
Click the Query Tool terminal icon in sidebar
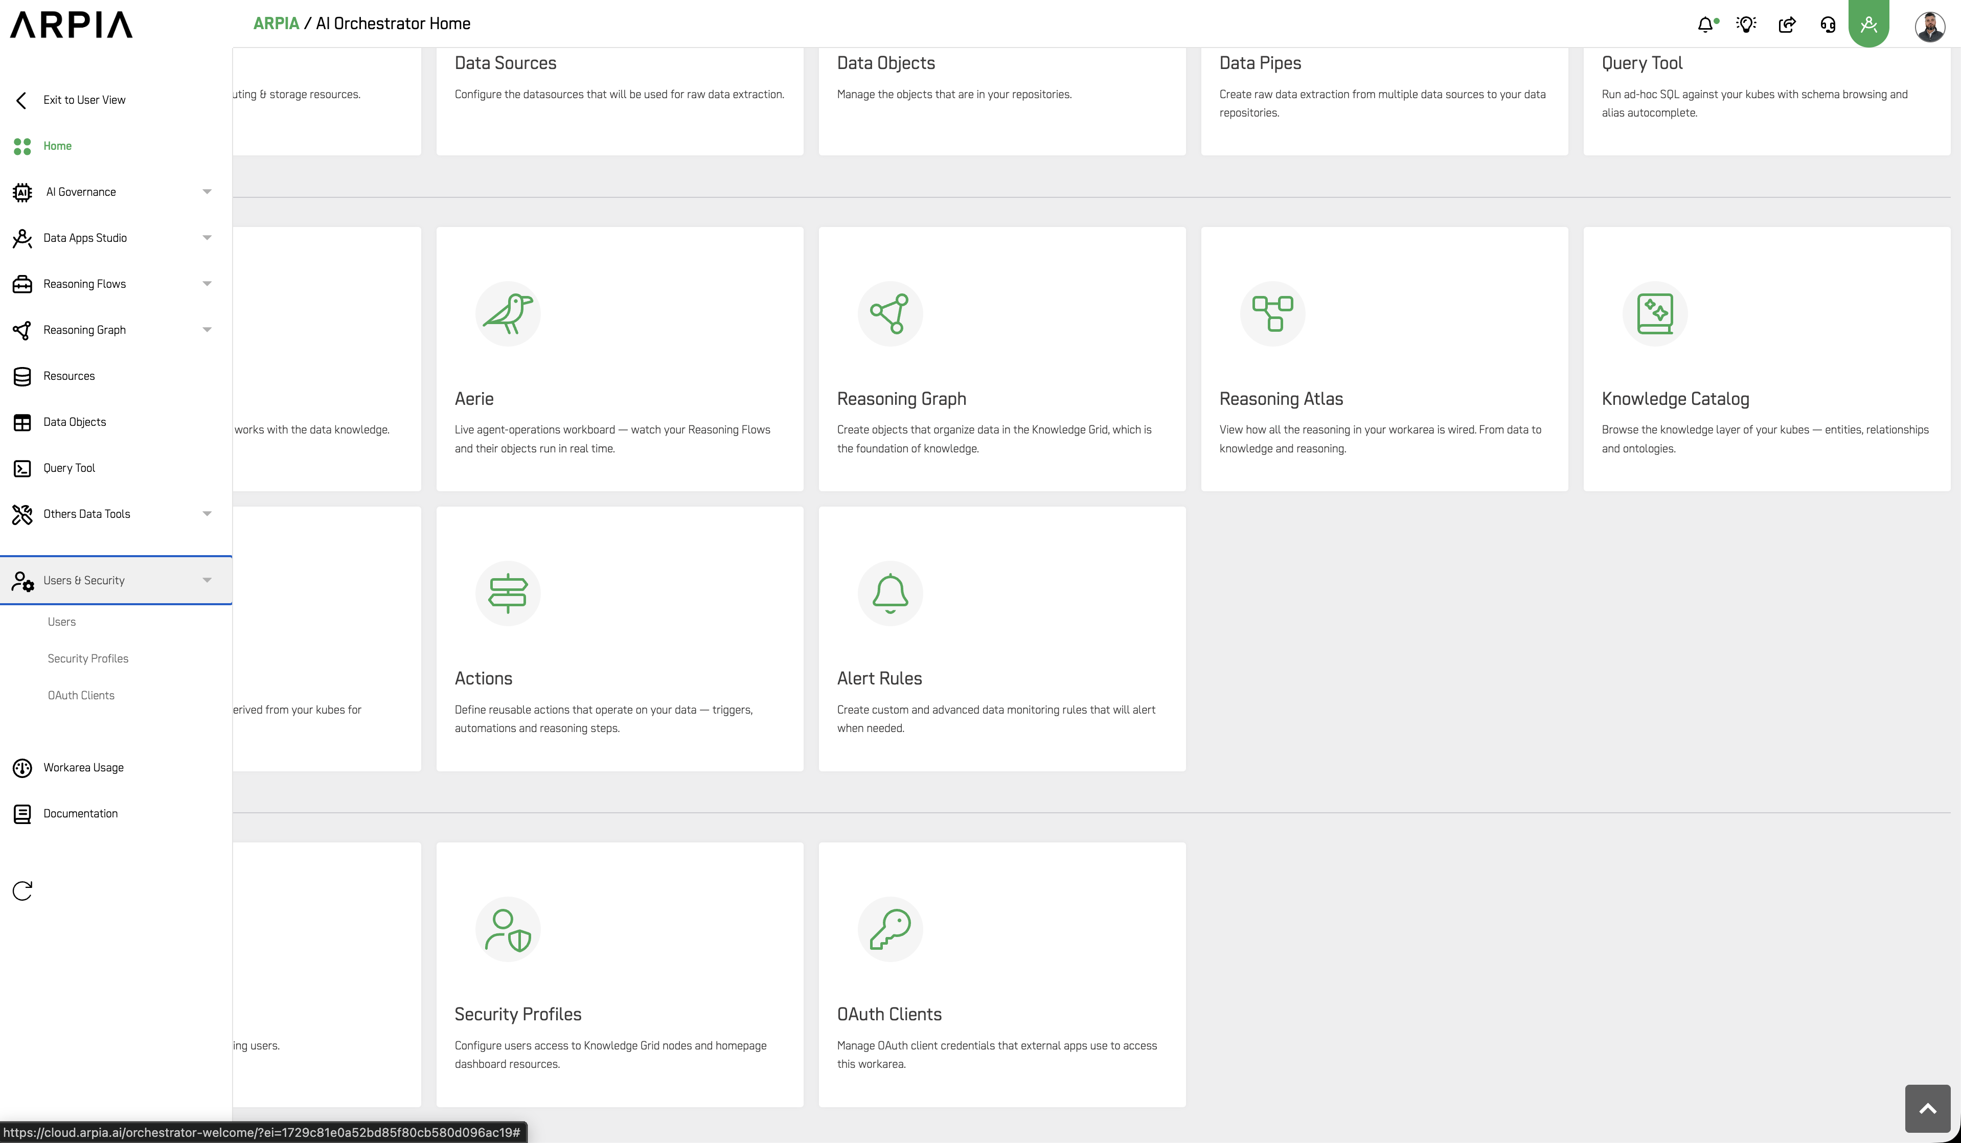22,468
